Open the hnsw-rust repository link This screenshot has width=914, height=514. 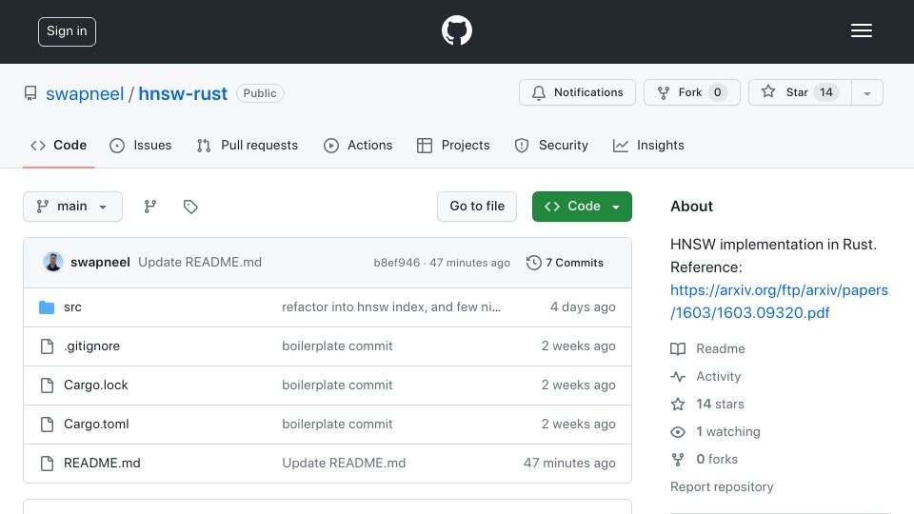pos(183,93)
